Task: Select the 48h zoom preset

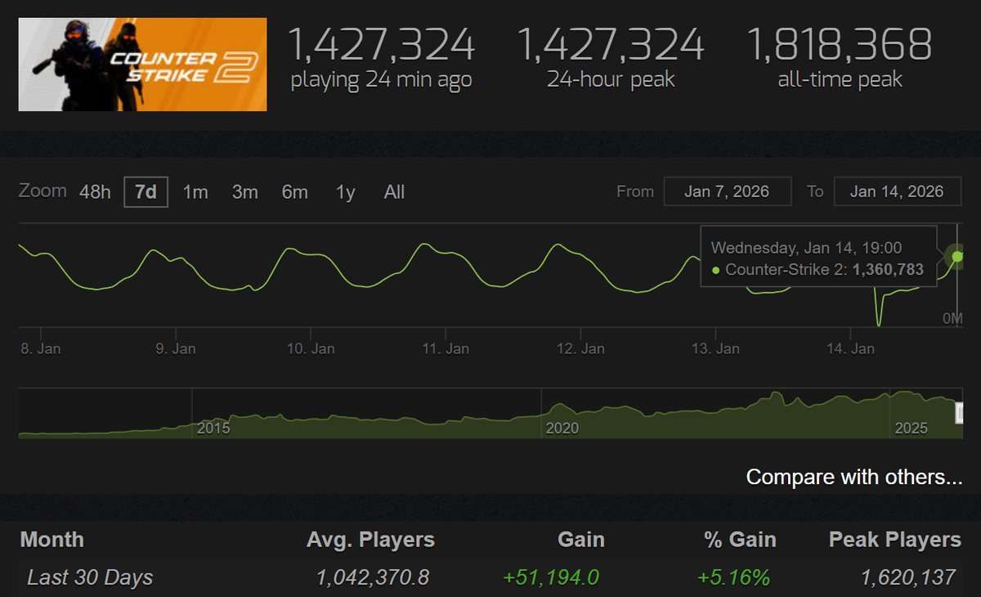Action: tap(94, 191)
